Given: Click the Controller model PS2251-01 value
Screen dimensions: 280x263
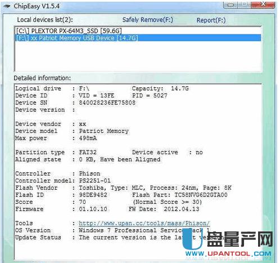Looking at the screenshot, I should (x=94, y=181).
